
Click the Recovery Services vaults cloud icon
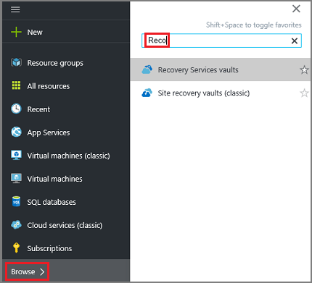[x=147, y=69]
